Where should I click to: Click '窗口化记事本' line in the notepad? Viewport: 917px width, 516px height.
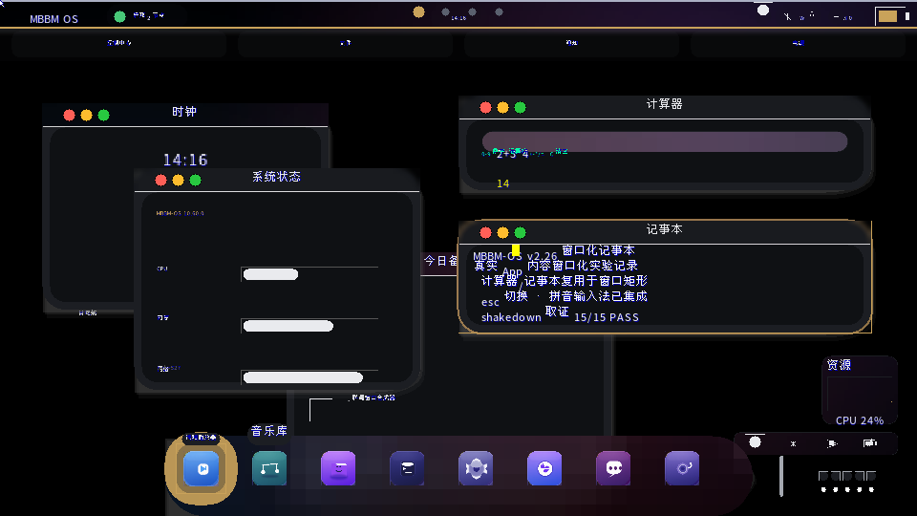(598, 250)
